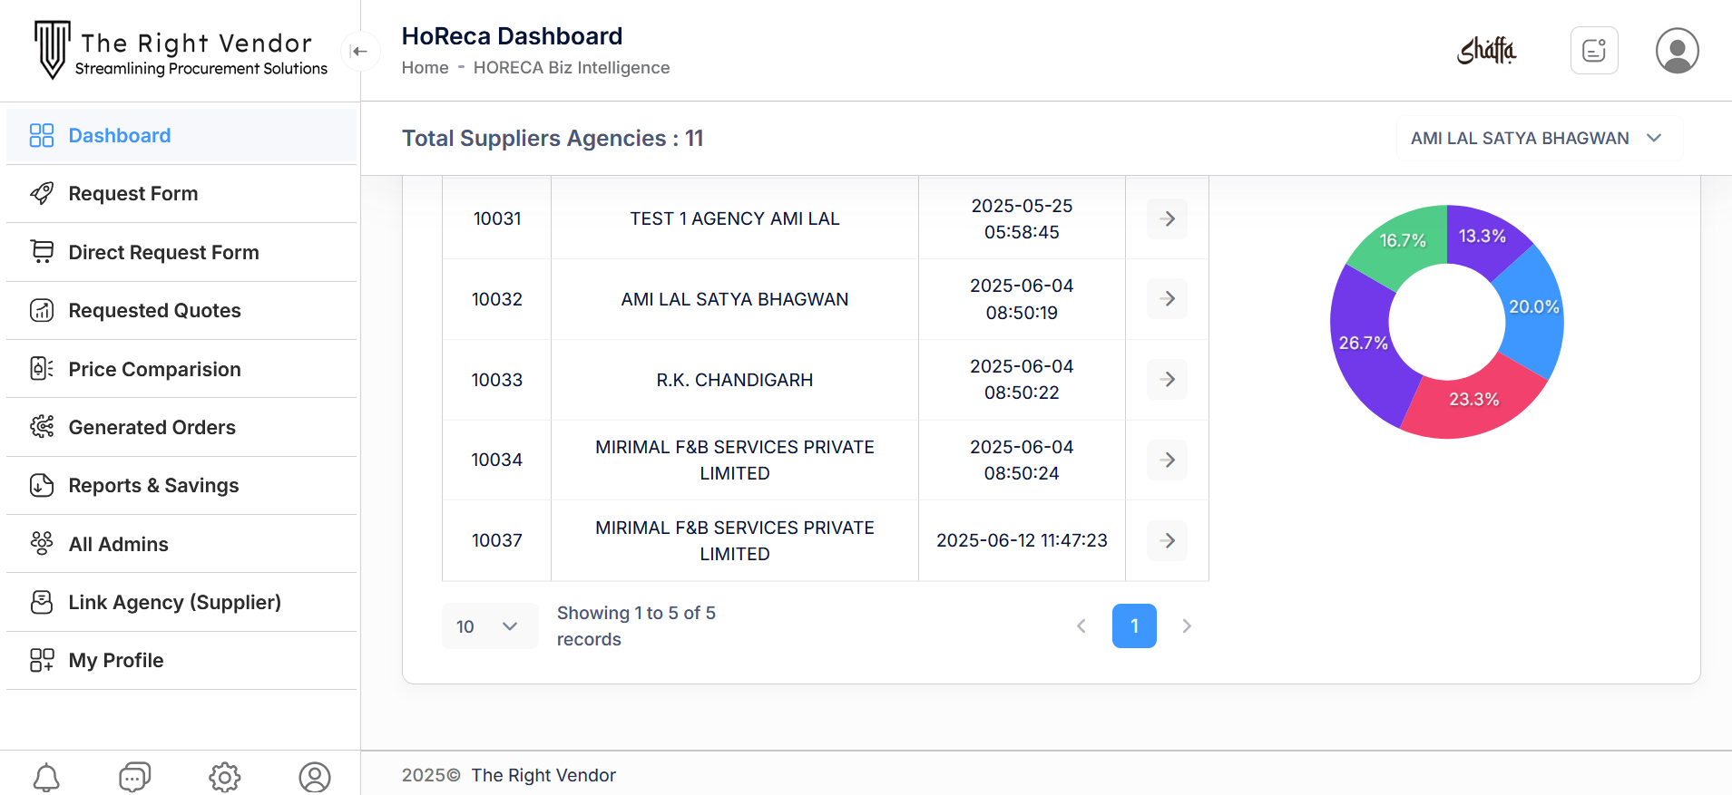Select TEST 1 AGENCY AMI LAL cell
Screen dimensions: 1732x795
click(x=735, y=218)
